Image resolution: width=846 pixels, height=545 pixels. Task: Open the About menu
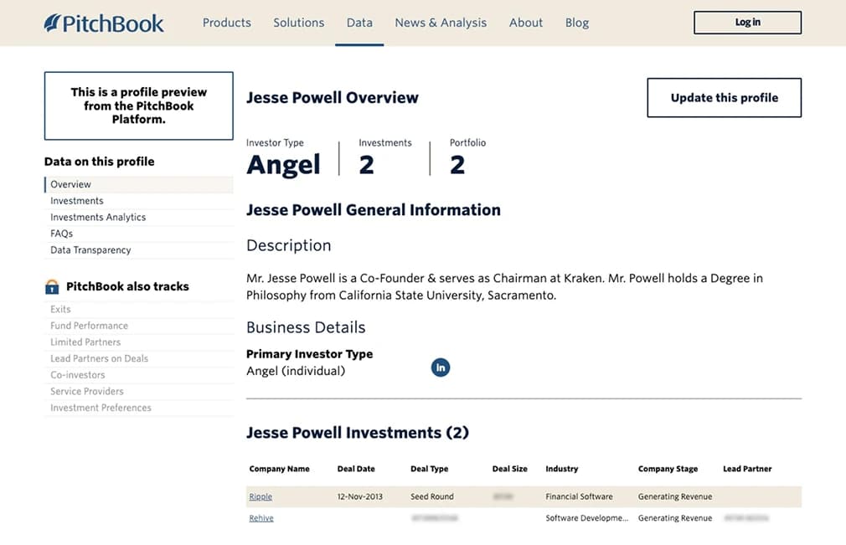pos(525,23)
